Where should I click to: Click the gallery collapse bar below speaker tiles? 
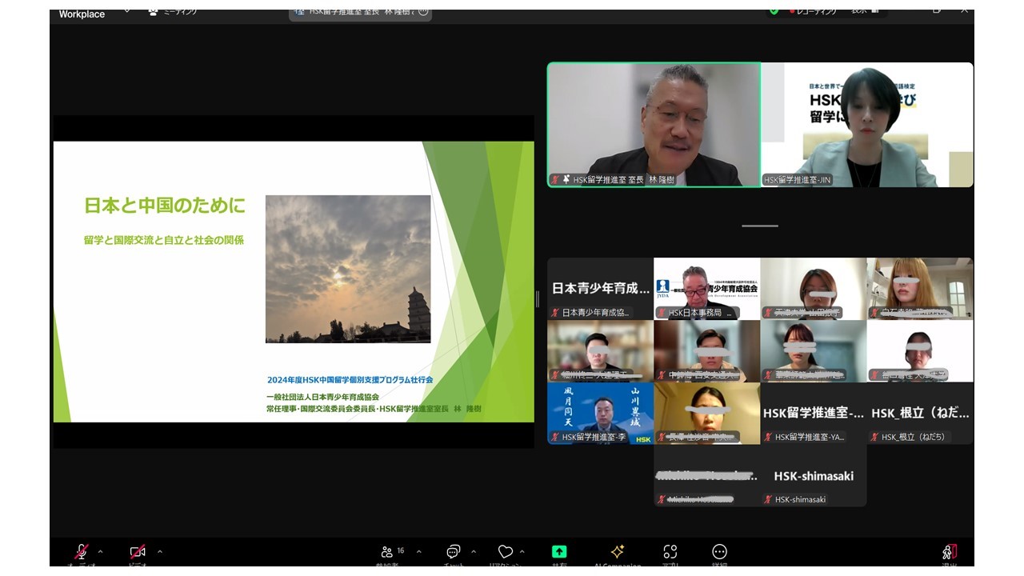(760, 226)
